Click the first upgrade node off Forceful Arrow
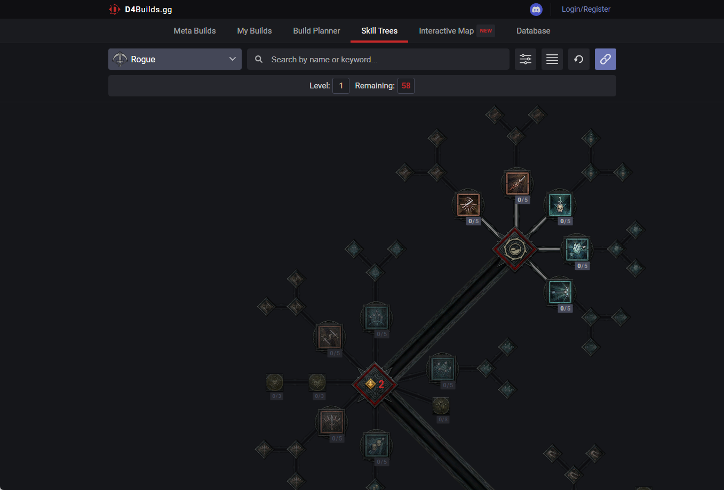This screenshot has width=724, height=490. tap(590, 317)
